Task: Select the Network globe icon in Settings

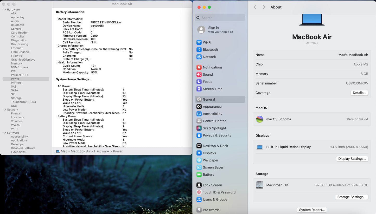Action: [x=199, y=57]
